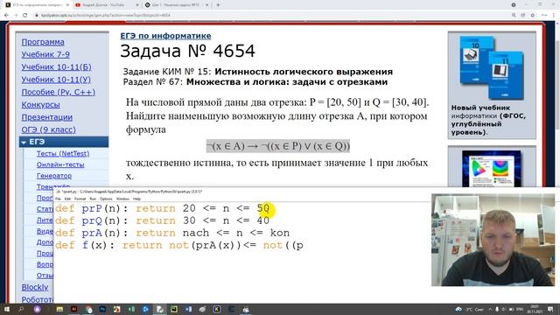
Task: Open the Help menu in IDLE
Action: coord(136,199)
